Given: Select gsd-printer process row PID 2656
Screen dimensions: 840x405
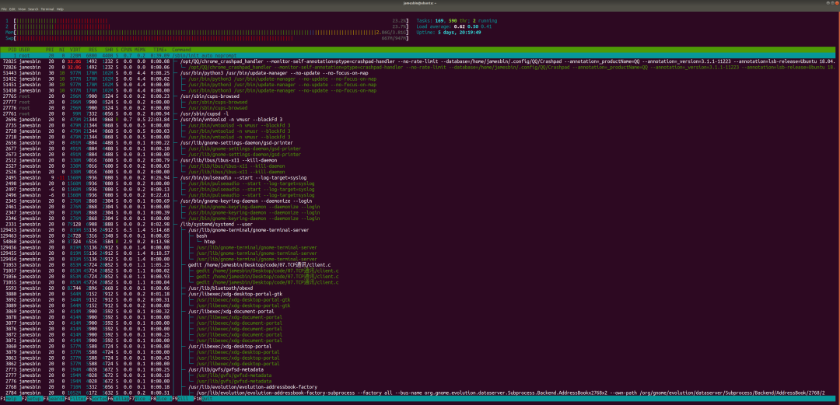Looking at the screenshot, I should [420, 142].
